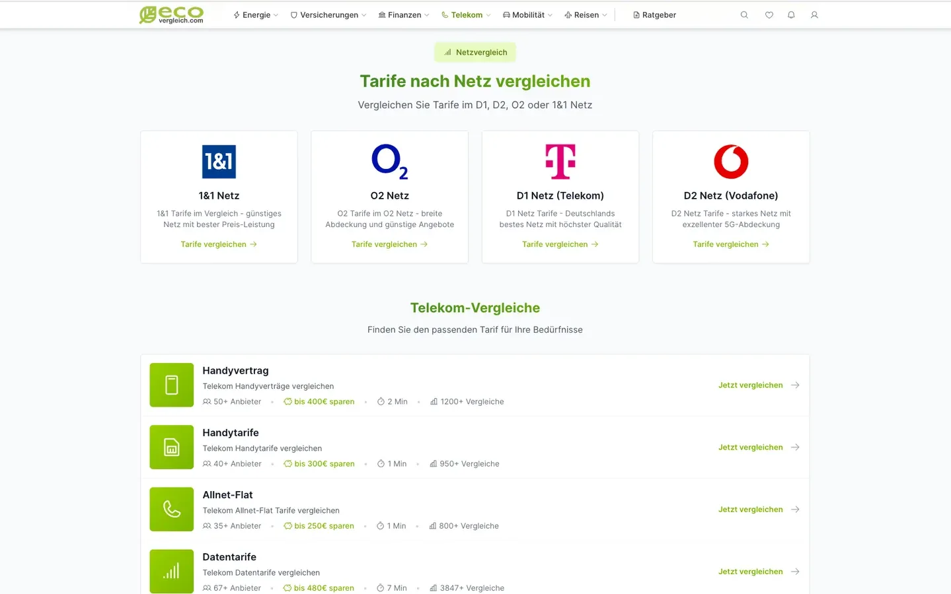Viewport: 951px width, 594px height.
Task: Click arrow icon in Handyvertrag row
Action: point(795,385)
